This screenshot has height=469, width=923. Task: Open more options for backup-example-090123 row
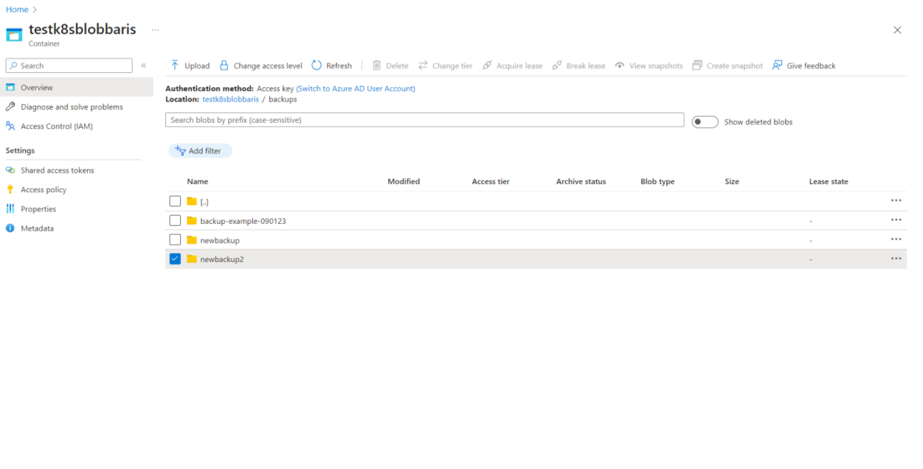(896, 220)
